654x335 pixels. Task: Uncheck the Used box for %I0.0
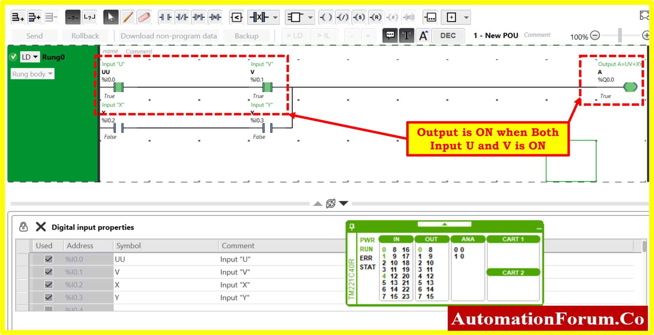click(x=49, y=259)
